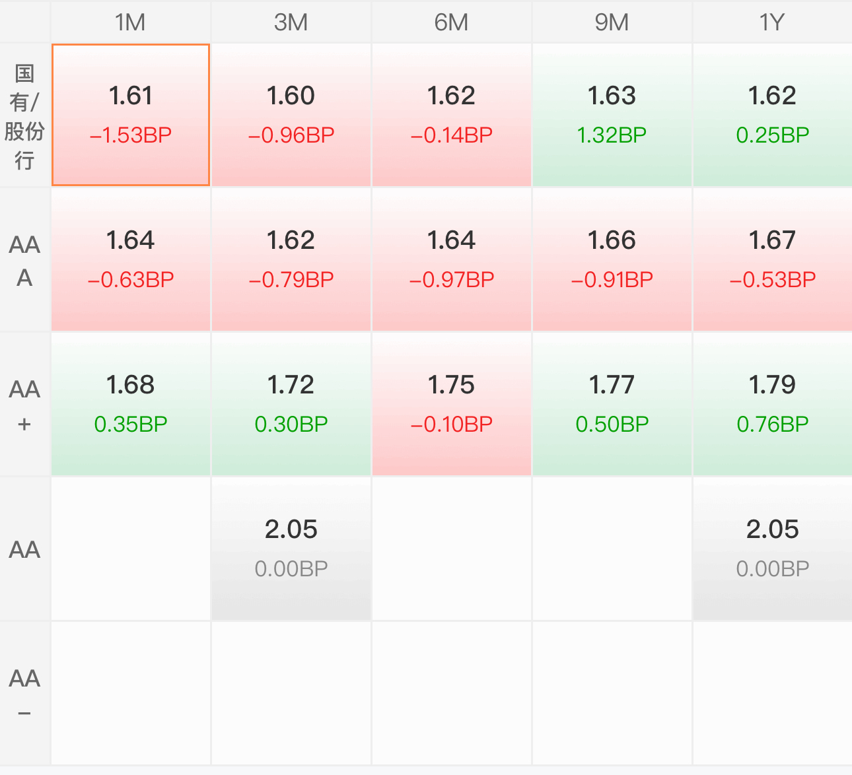Viewport: 852px width, 775px height.
Task: Select AA 3M cell valued 2.05
Action: pos(291,549)
